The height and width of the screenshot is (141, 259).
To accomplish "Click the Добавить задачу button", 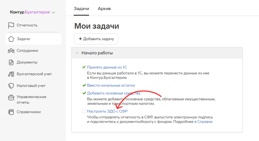I will (96, 39).
